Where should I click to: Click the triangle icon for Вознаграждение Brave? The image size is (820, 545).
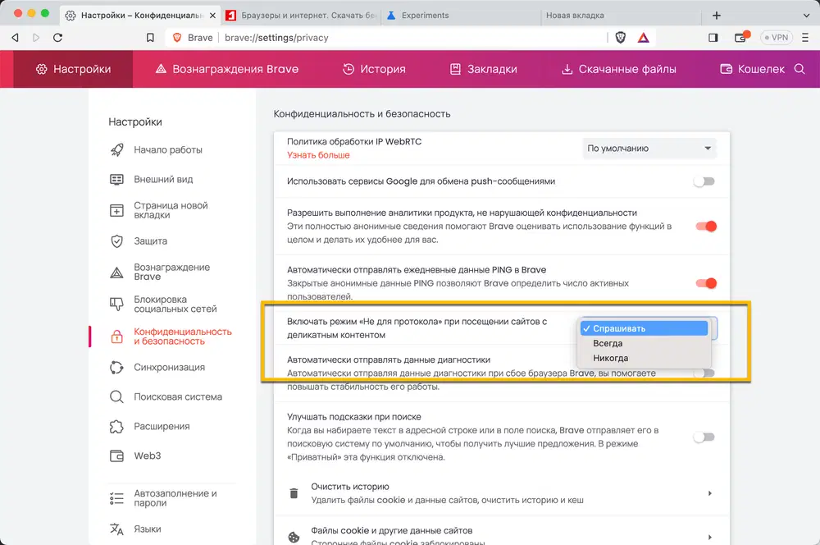pyautogui.click(x=116, y=272)
